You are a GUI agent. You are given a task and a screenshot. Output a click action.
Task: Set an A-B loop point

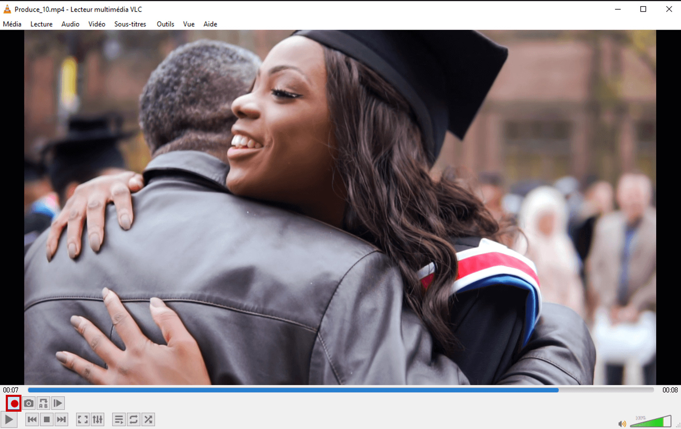(x=43, y=403)
